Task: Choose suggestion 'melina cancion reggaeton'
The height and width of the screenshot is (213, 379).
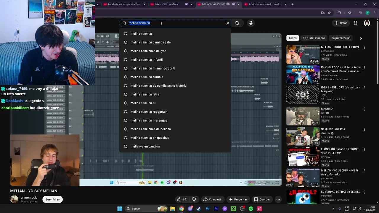Action: point(175,112)
